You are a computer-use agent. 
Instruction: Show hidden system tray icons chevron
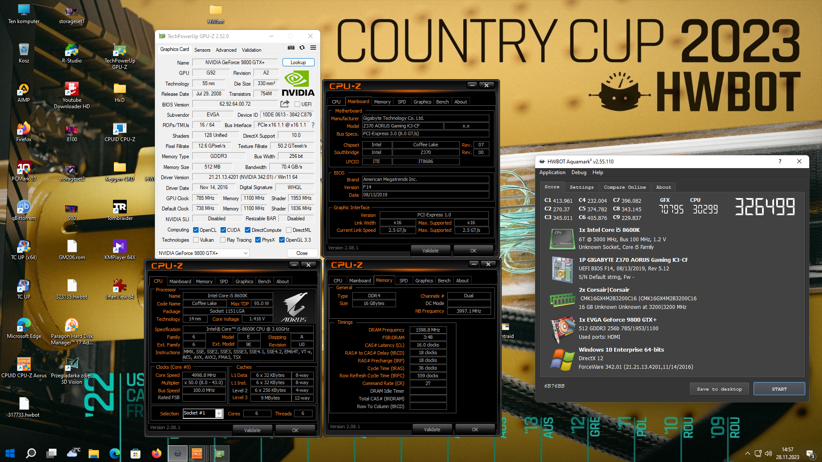click(748, 453)
